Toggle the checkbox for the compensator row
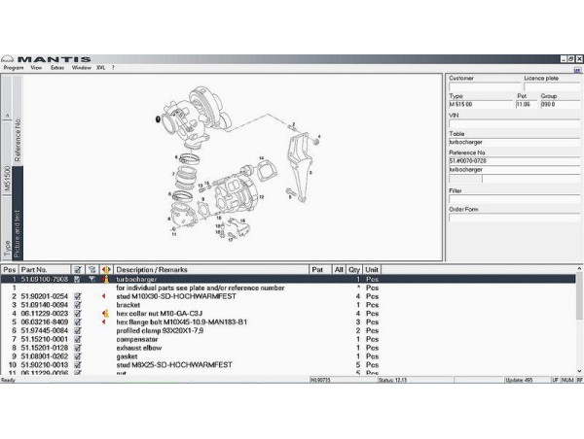This screenshot has width=584, height=439. tap(77, 339)
